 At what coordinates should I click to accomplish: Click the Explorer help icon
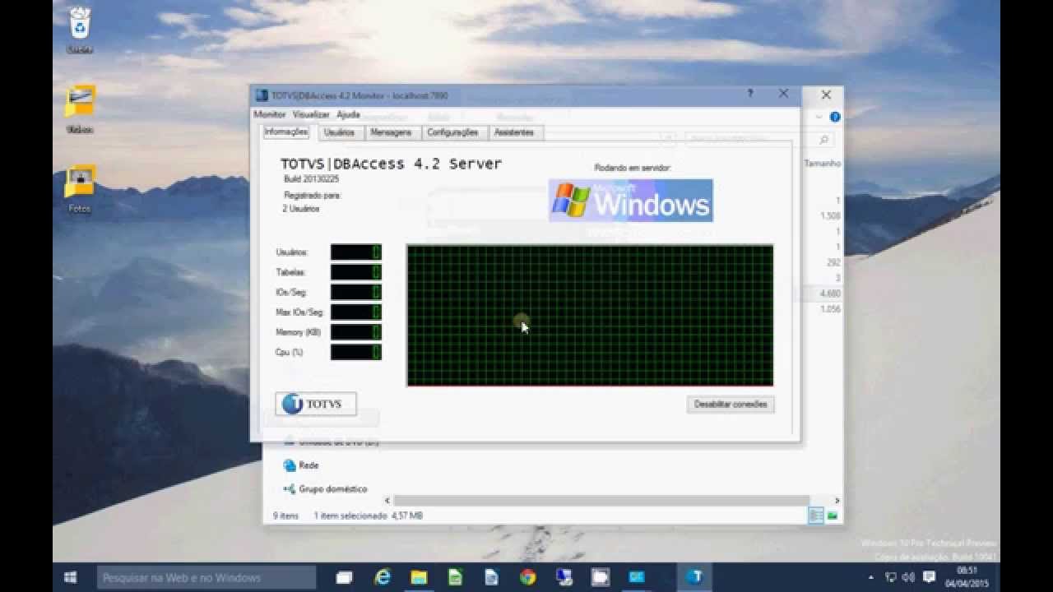[834, 117]
